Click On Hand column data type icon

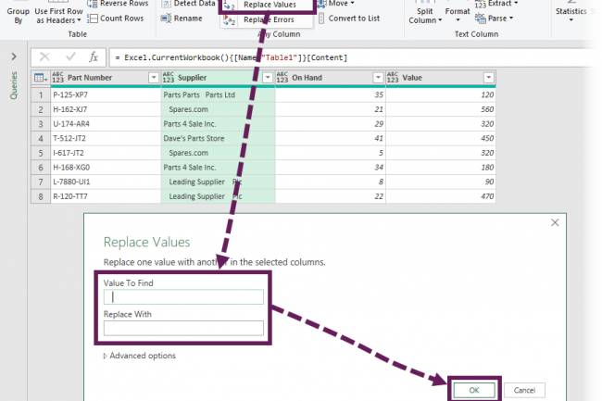282,78
